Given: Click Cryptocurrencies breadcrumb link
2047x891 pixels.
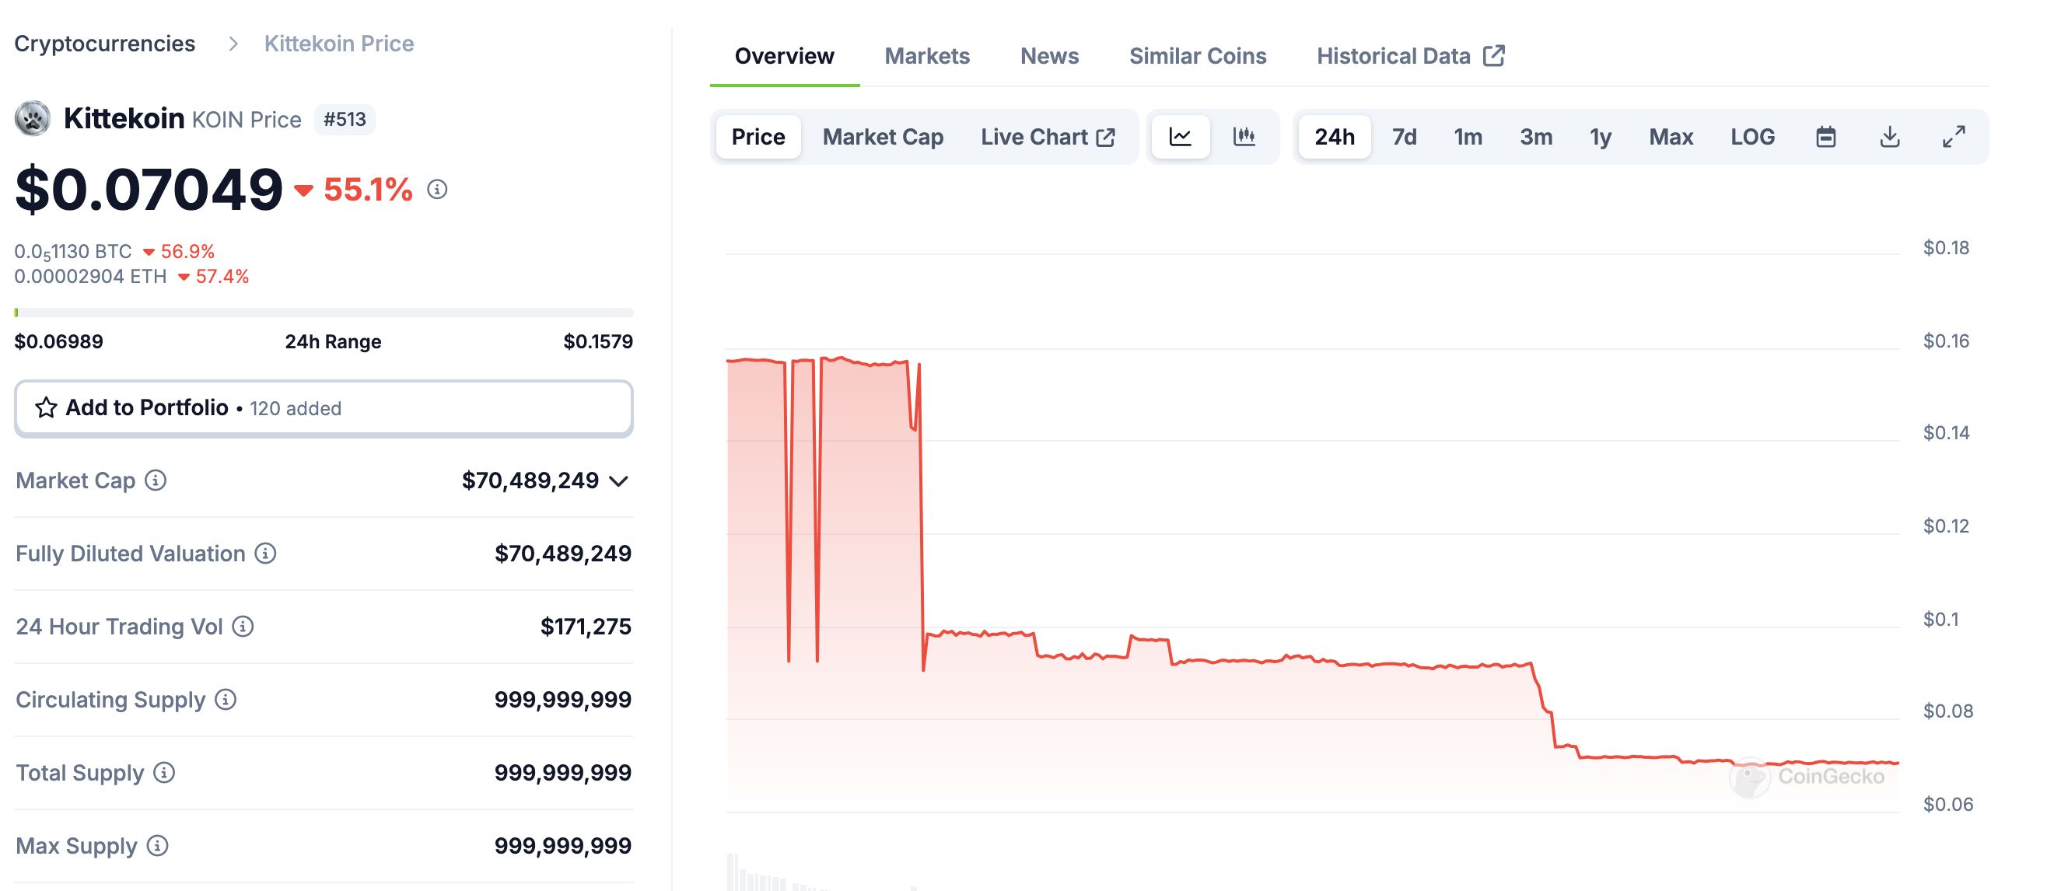Looking at the screenshot, I should pos(105,44).
